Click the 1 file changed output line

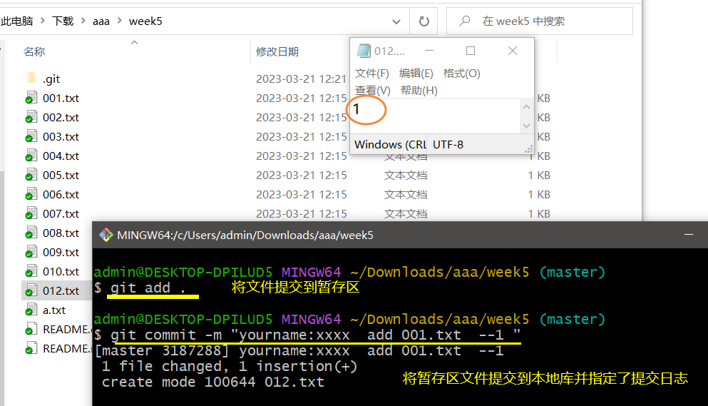230,366
